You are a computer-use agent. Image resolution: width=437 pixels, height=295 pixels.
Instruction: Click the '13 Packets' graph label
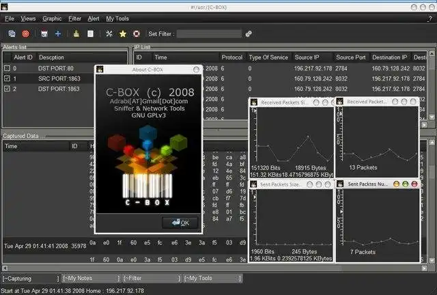point(363,167)
